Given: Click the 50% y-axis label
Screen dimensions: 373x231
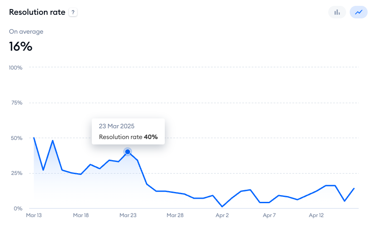Looking at the screenshot, I should point(17,138).
